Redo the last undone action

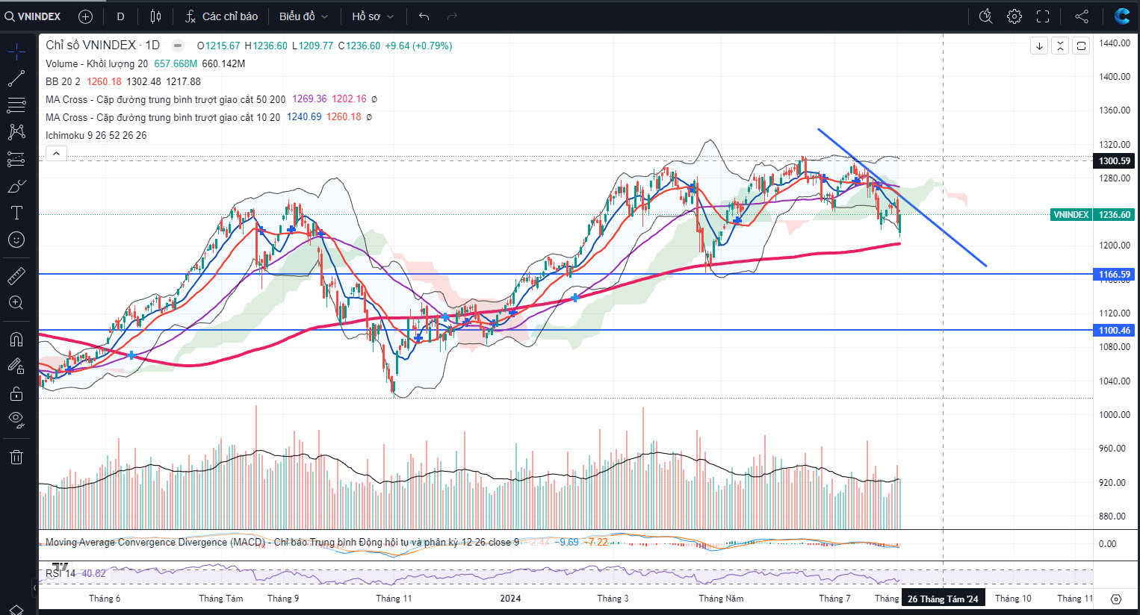(x=451, y=16)
